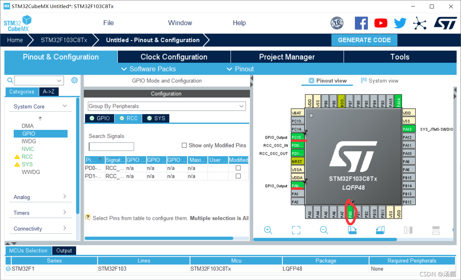Sort the table by Pin name column header
The height and width of the screenshot is (280, 461).
coord(95,160)
